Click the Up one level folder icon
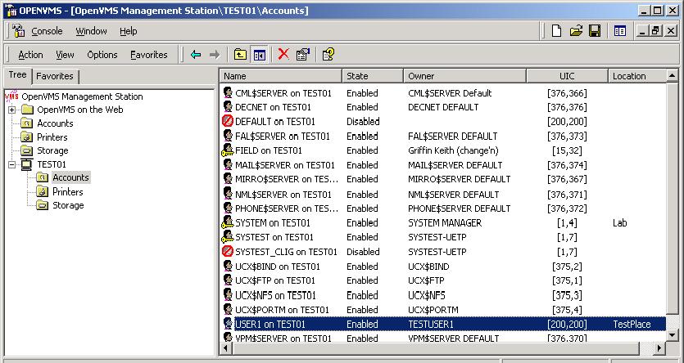Screen dimensions: 684x363 pos(240,55)
